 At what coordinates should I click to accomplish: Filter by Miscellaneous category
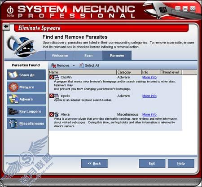click(x=26, y=123)
